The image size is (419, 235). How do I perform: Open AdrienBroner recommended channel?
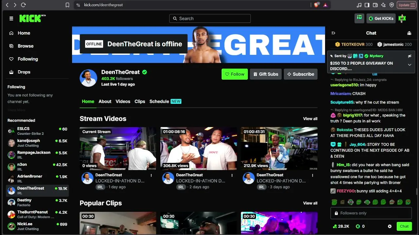(x=37, y=179)
